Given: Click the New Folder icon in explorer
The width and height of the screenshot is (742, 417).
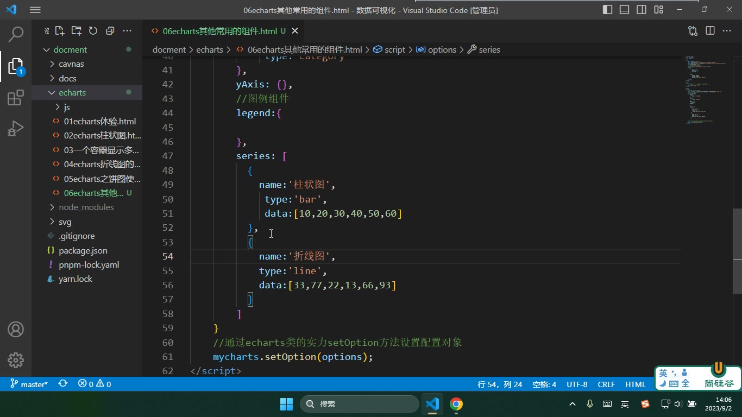Looking at the screenshot, I should [77, 31].
